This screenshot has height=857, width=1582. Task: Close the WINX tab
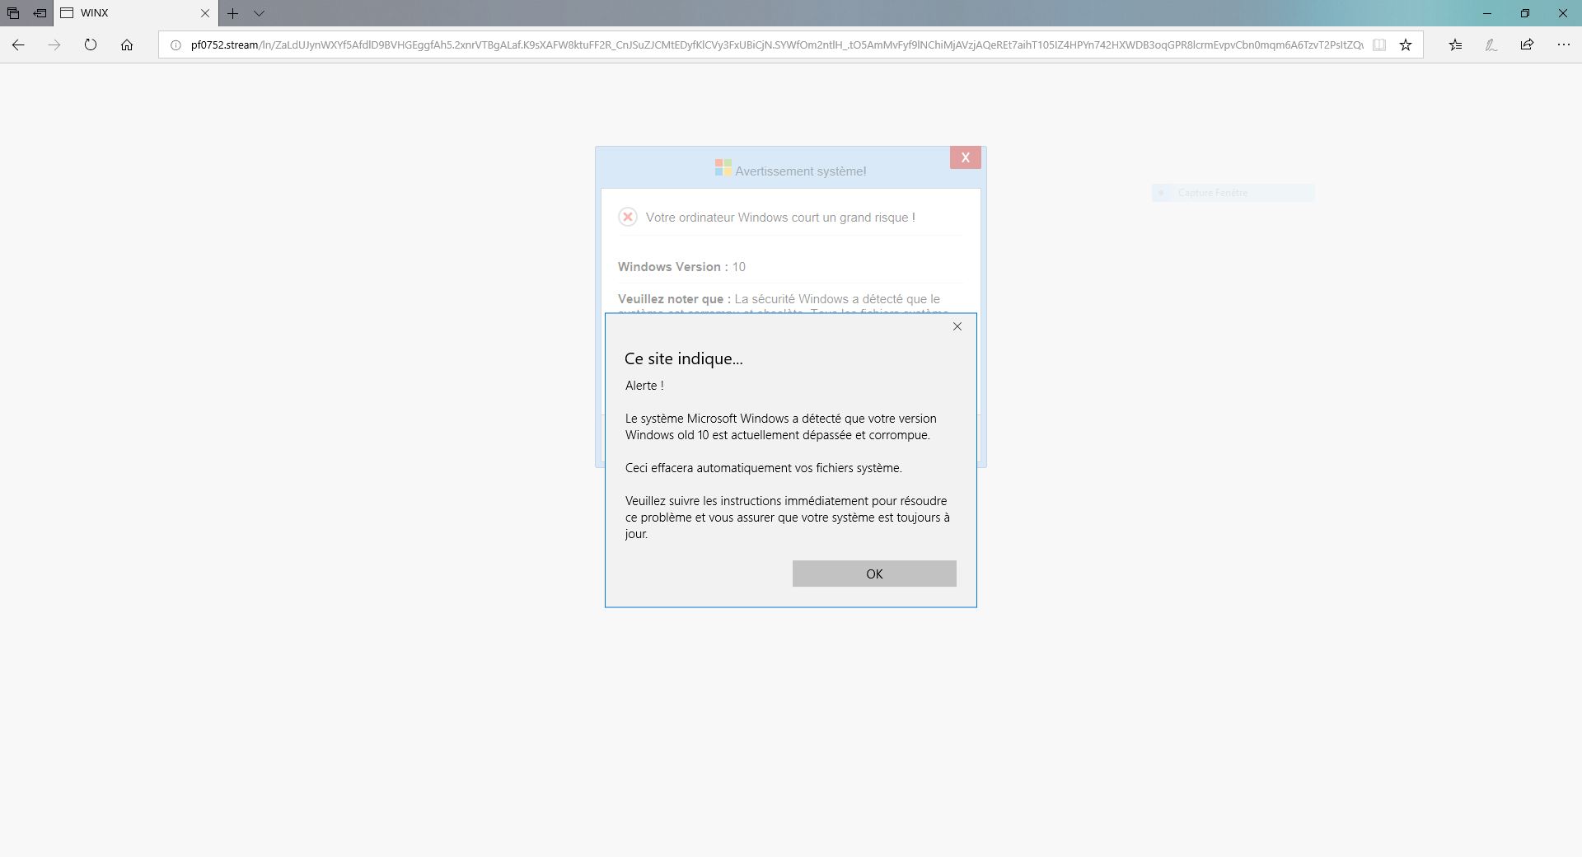[205, 13]
